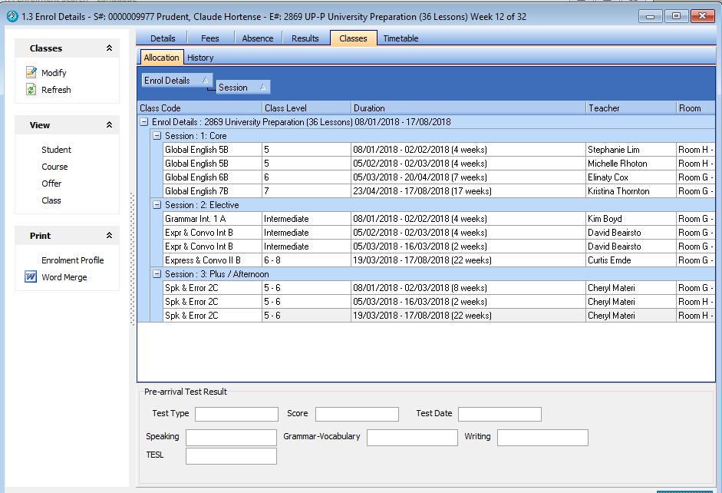Image resolution: width=722 pixels, height=493 pixels.
Task: Sort by the Session grouping box
Action: [x=242, y=88]
